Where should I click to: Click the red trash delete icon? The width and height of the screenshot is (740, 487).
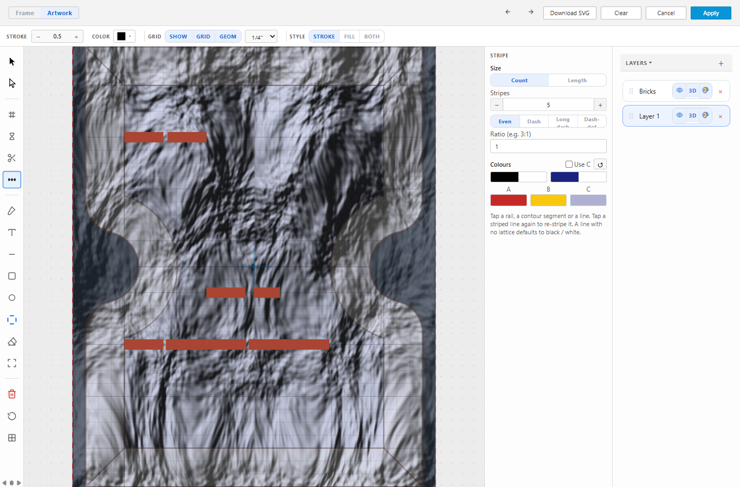point(12,394)
